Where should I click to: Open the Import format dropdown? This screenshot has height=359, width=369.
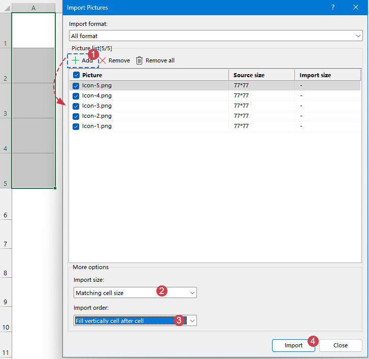358,36
